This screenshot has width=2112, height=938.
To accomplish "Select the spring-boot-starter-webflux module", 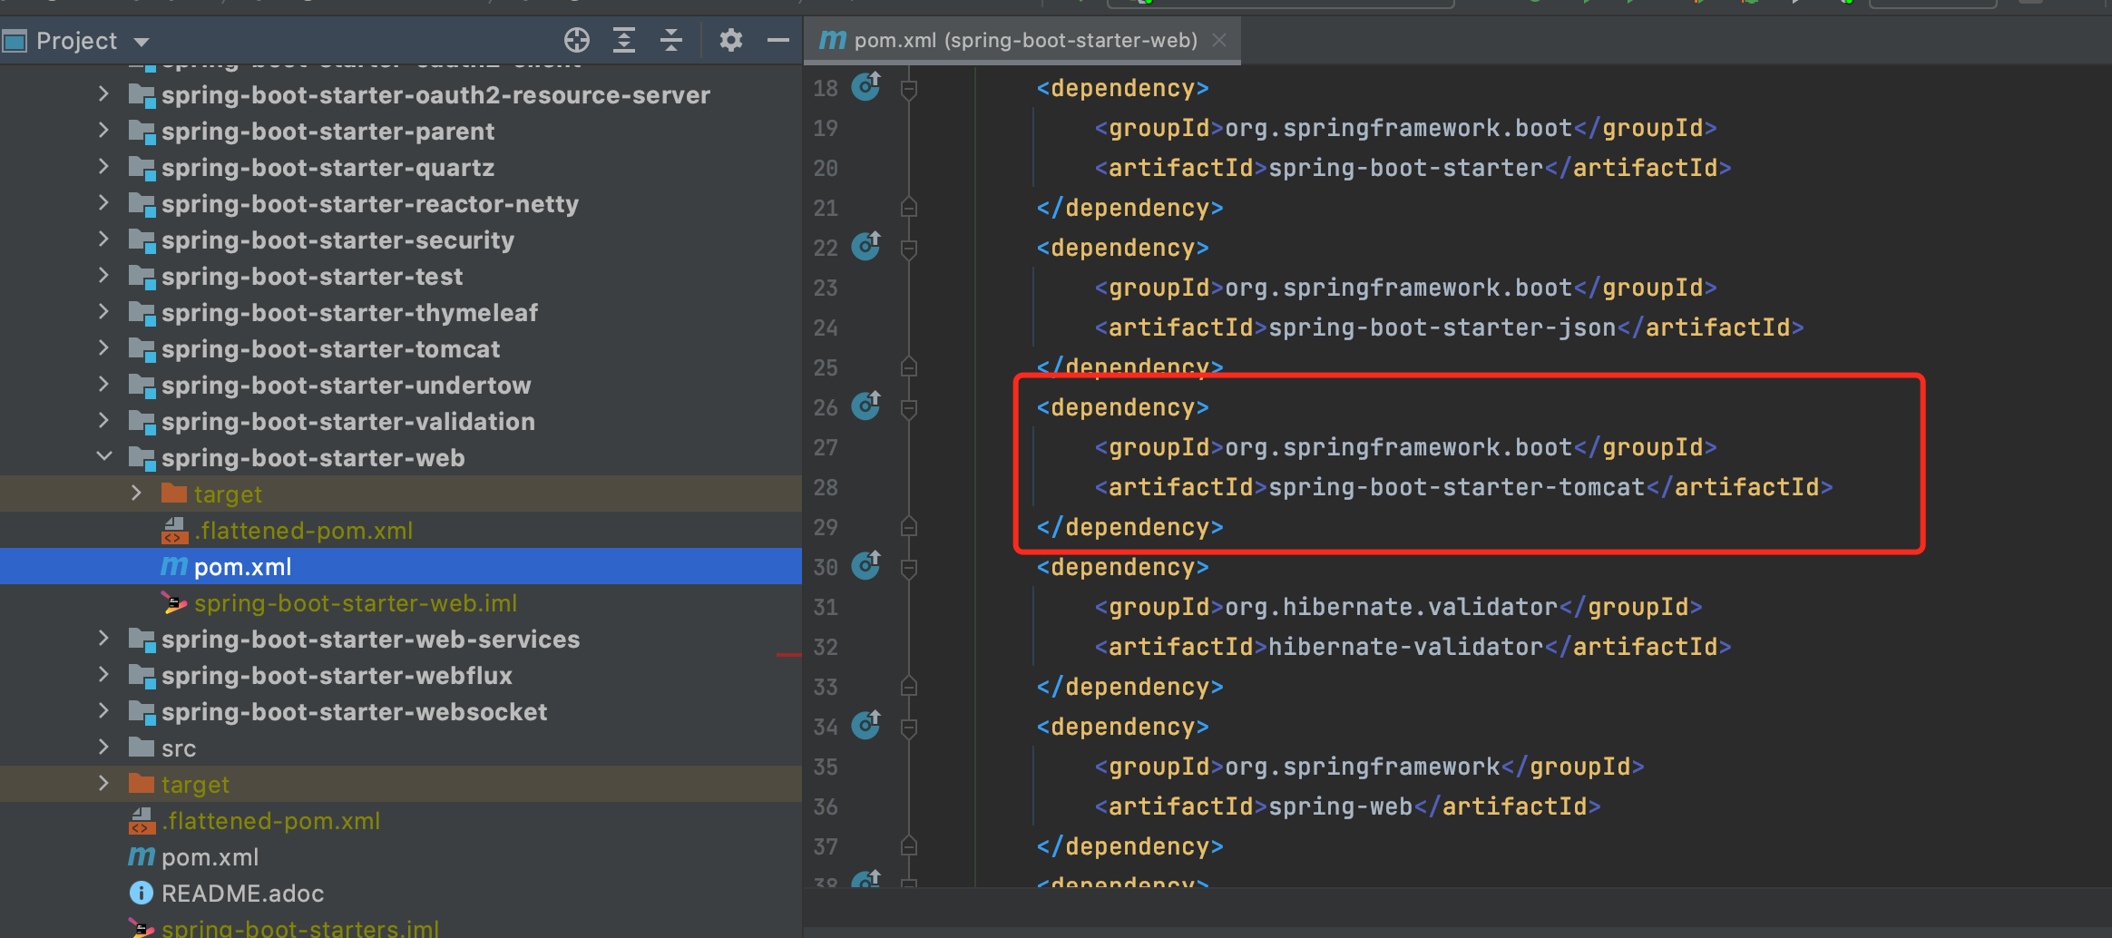I will pyautogui.click(x=401, y=676).
